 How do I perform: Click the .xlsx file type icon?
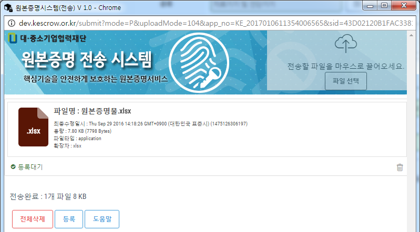(x=33, y=127)
